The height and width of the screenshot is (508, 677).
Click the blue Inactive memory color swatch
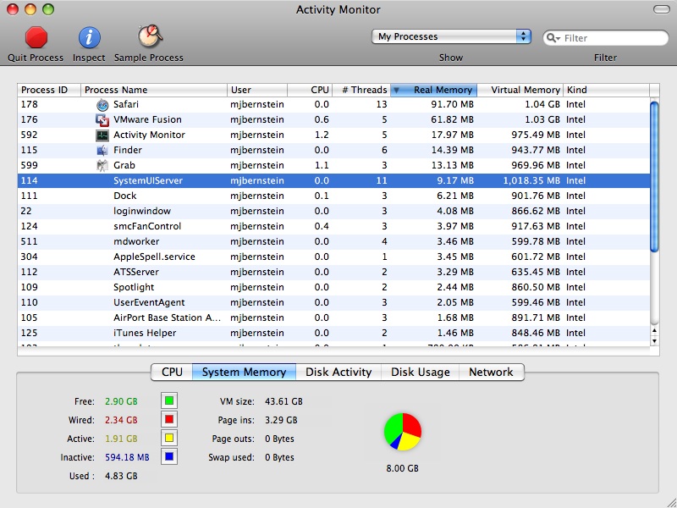click(169, 456)
